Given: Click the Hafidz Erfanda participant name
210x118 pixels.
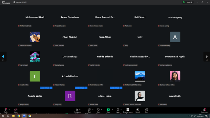Looking at the screenshot, I should tap(105, 57).
